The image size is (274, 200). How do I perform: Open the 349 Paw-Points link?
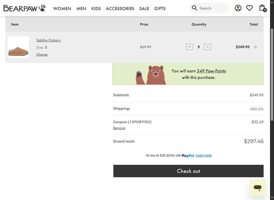tap(211, 71)
